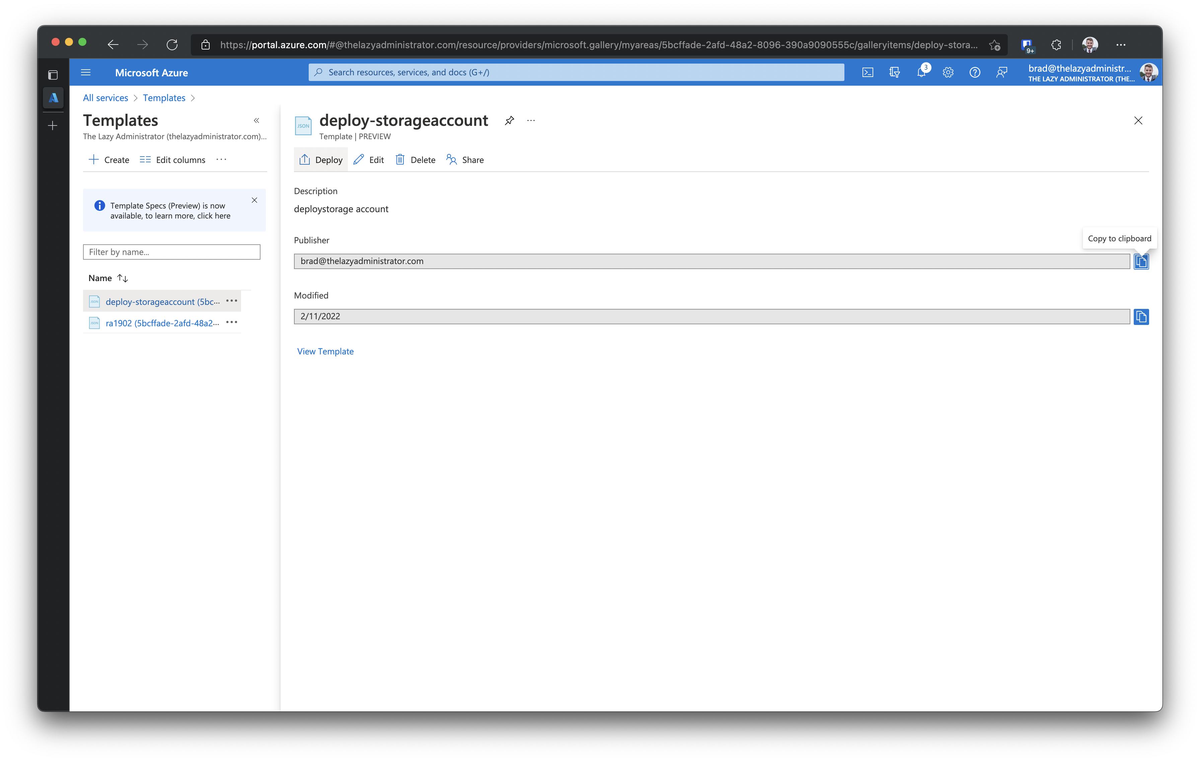This screenshot has height=761, width=1200.
Task: Open the browser profile avatar
Action: click(1090, 45)
